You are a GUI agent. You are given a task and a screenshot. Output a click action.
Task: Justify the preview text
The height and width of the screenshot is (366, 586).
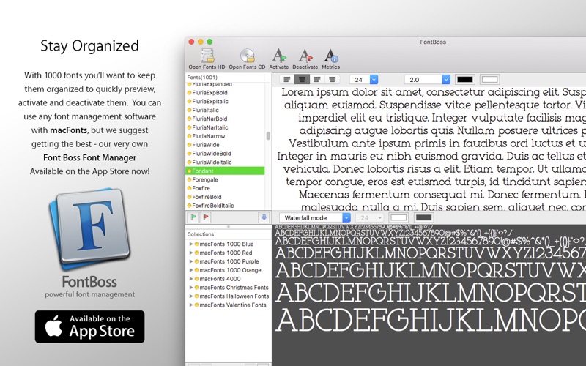pos(332,79)
